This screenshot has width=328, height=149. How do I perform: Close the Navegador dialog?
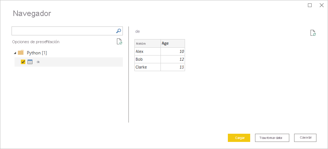321,5
